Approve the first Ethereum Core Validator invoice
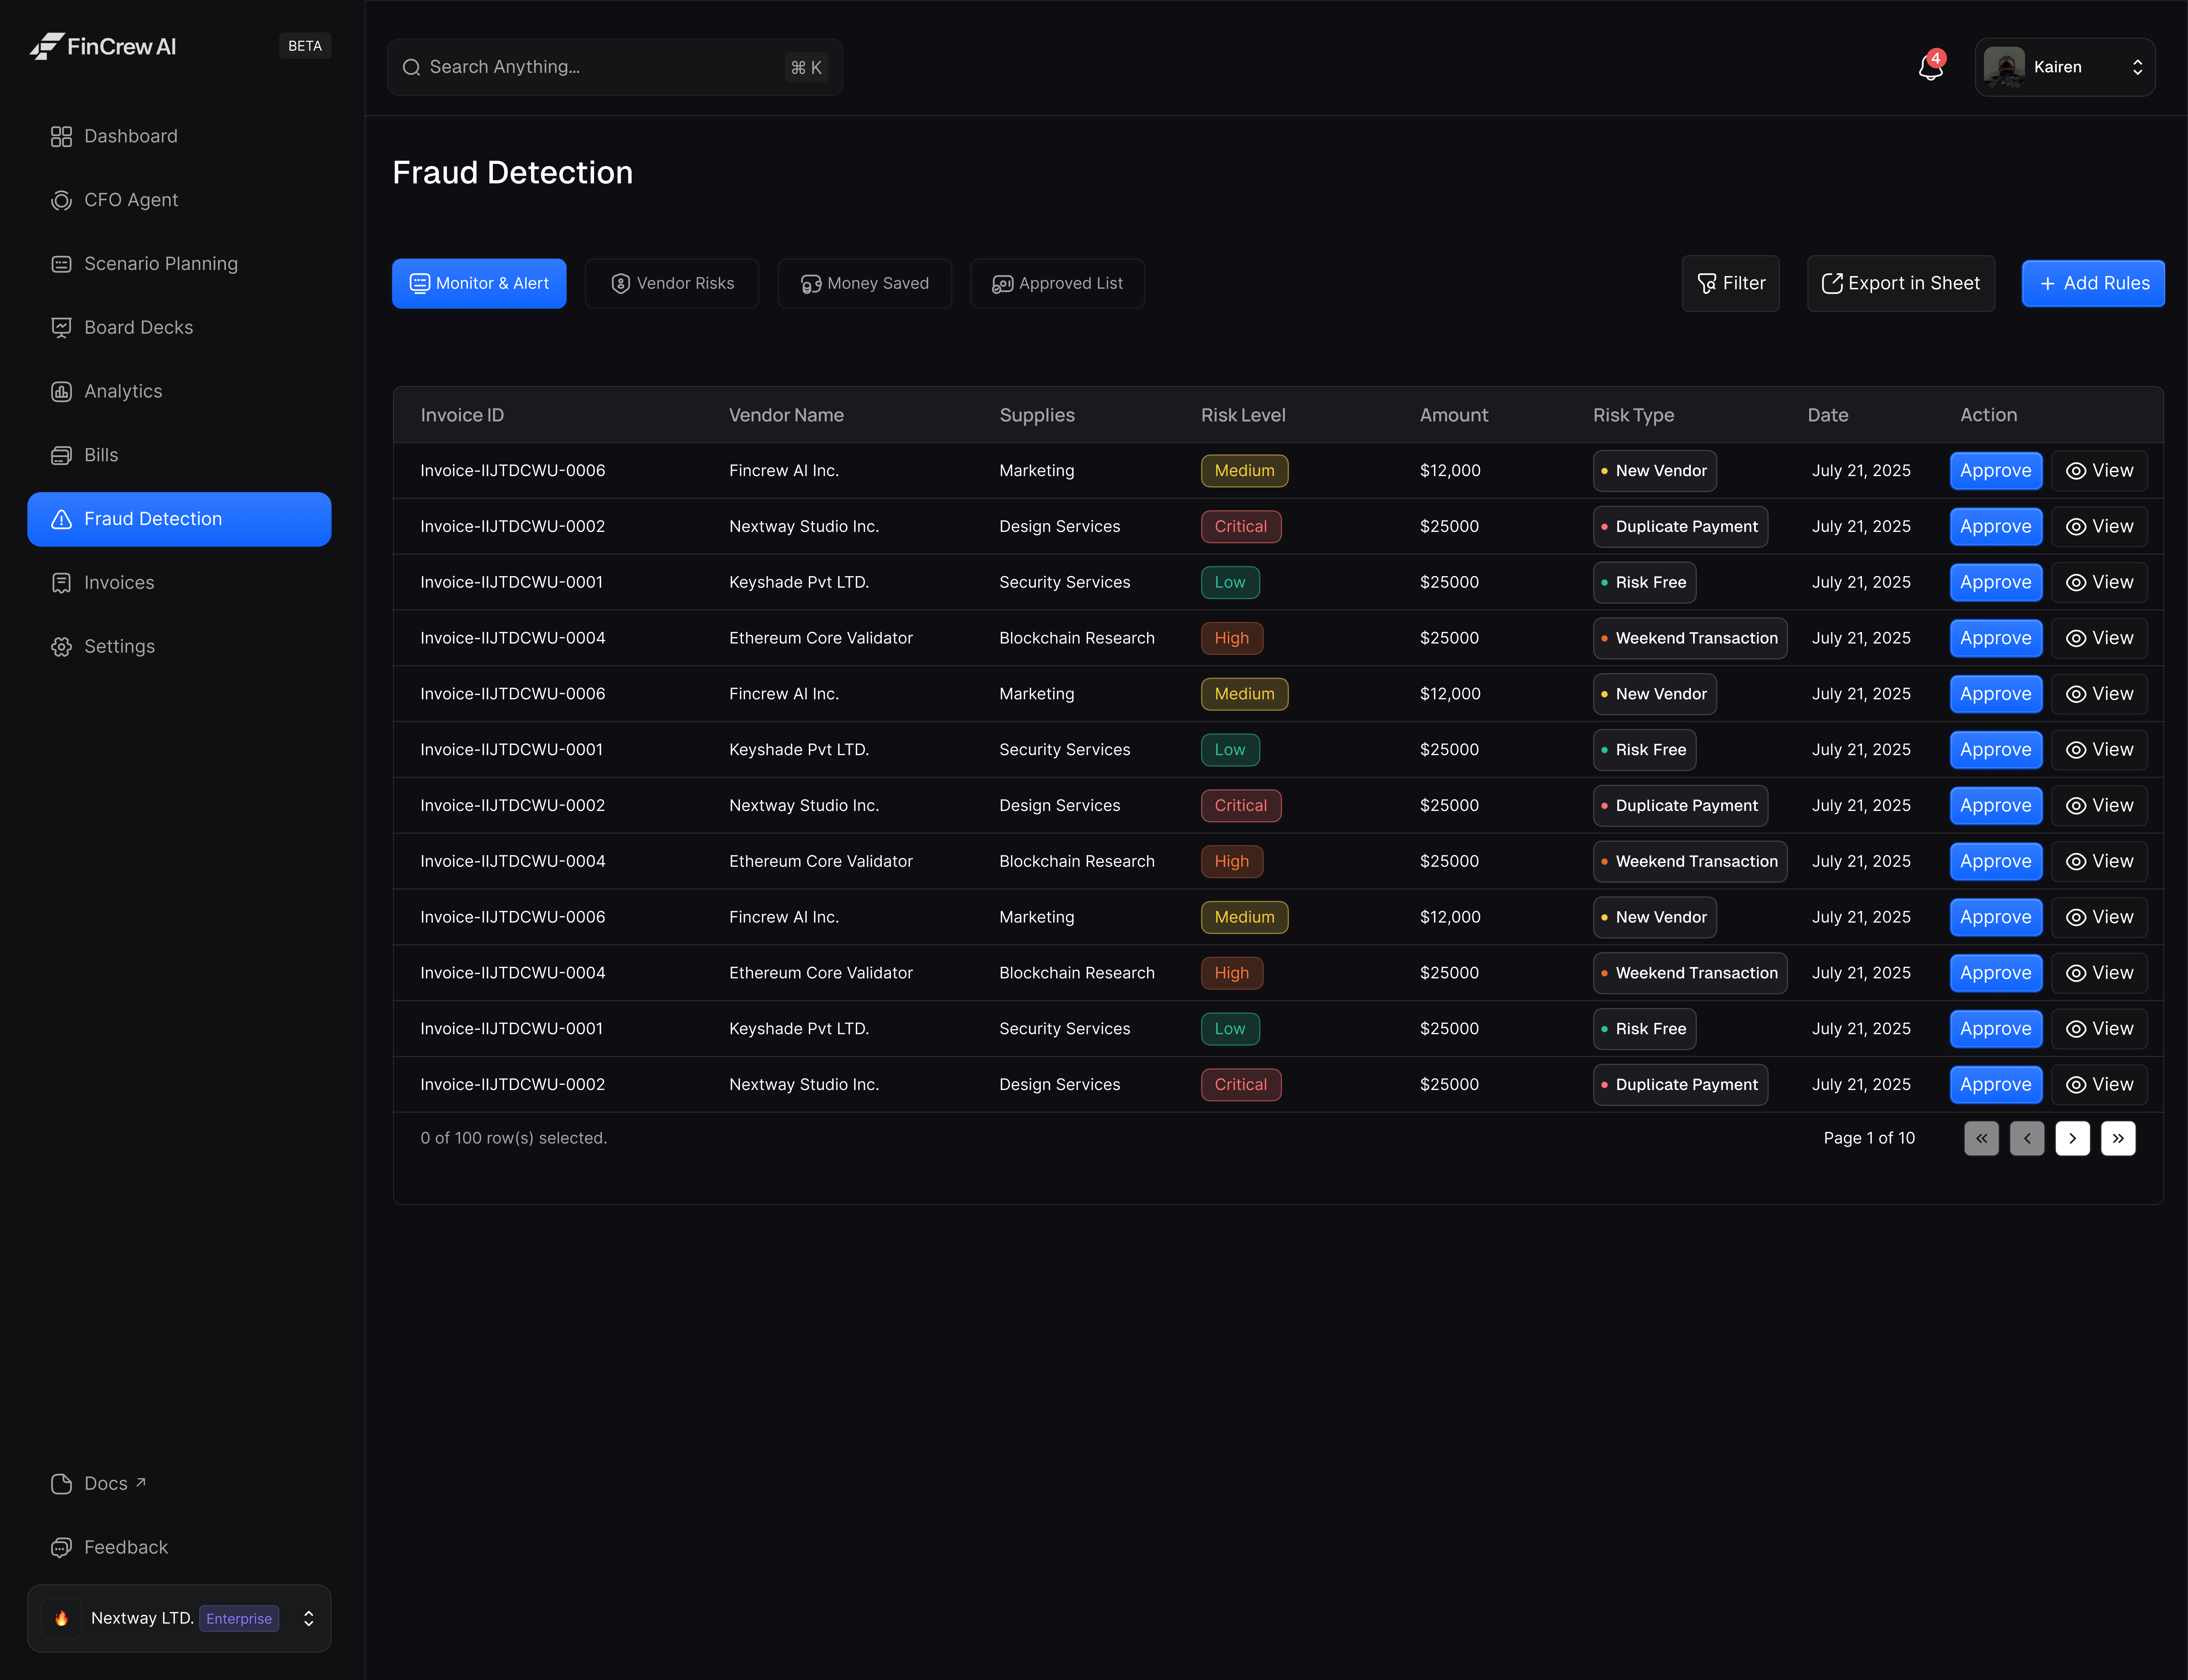 (x=1996, y=638)
